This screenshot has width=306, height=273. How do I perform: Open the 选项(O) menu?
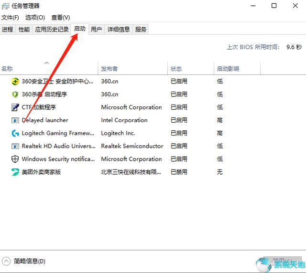(x=35, y=18)
